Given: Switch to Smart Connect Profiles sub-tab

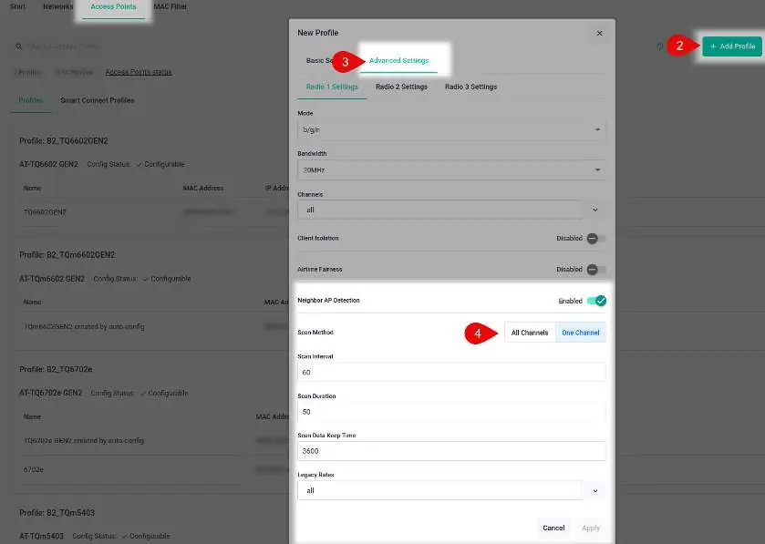Looking at the screenshot, I should [97, 100].
